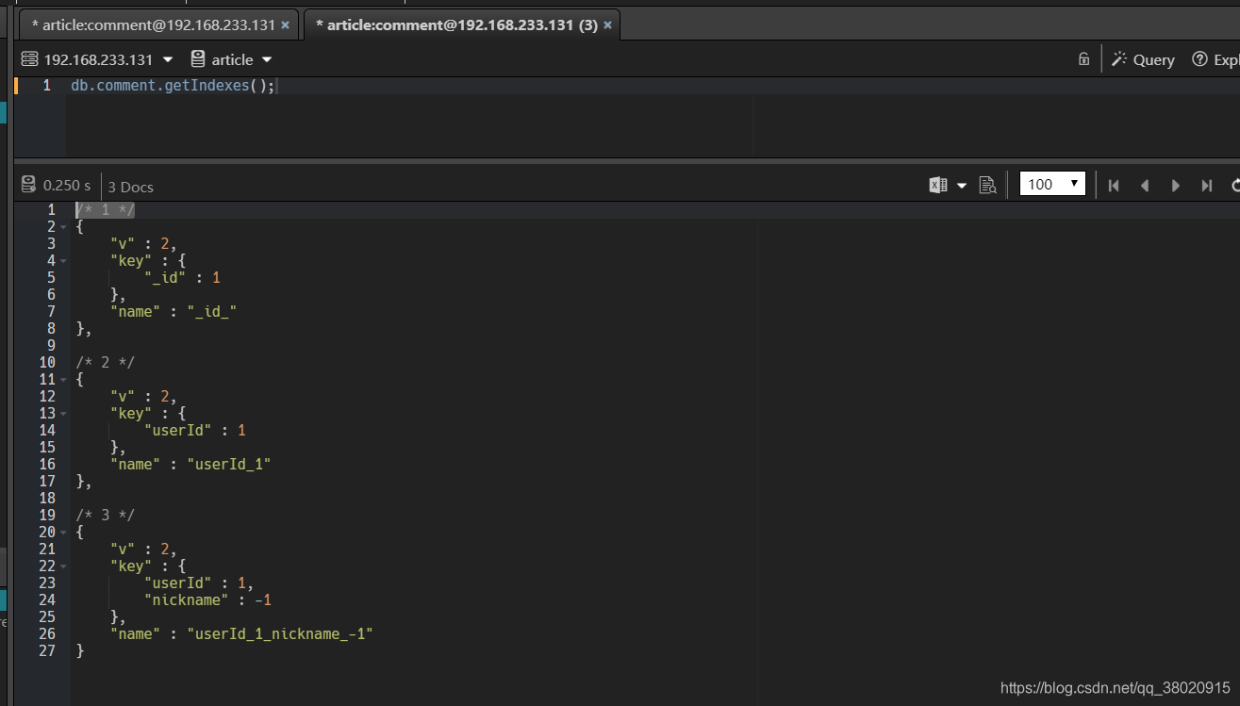The height and width of the screenshot is (706, 1240).
Task: Close the first article:comment tab
Action: (x=287, y=25)
